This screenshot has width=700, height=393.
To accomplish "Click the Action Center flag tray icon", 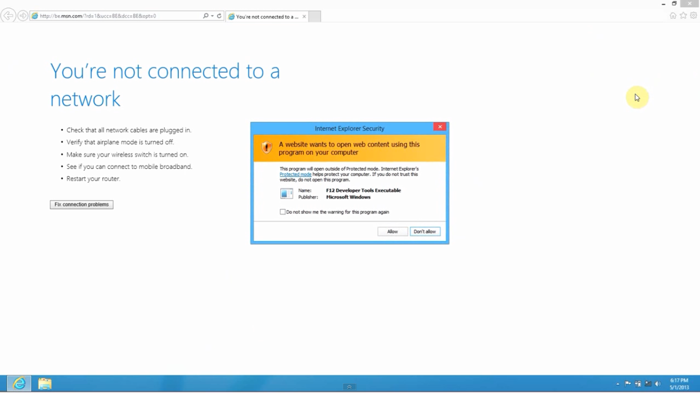I will click(628, 384).
